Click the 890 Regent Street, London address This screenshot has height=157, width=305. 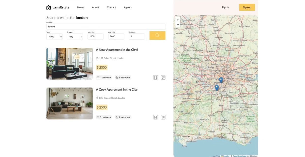tap(112, 98)
